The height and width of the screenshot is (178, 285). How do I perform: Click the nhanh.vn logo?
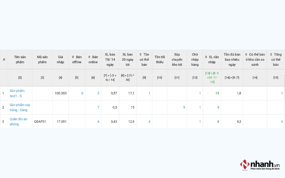[x=260, y=165]
